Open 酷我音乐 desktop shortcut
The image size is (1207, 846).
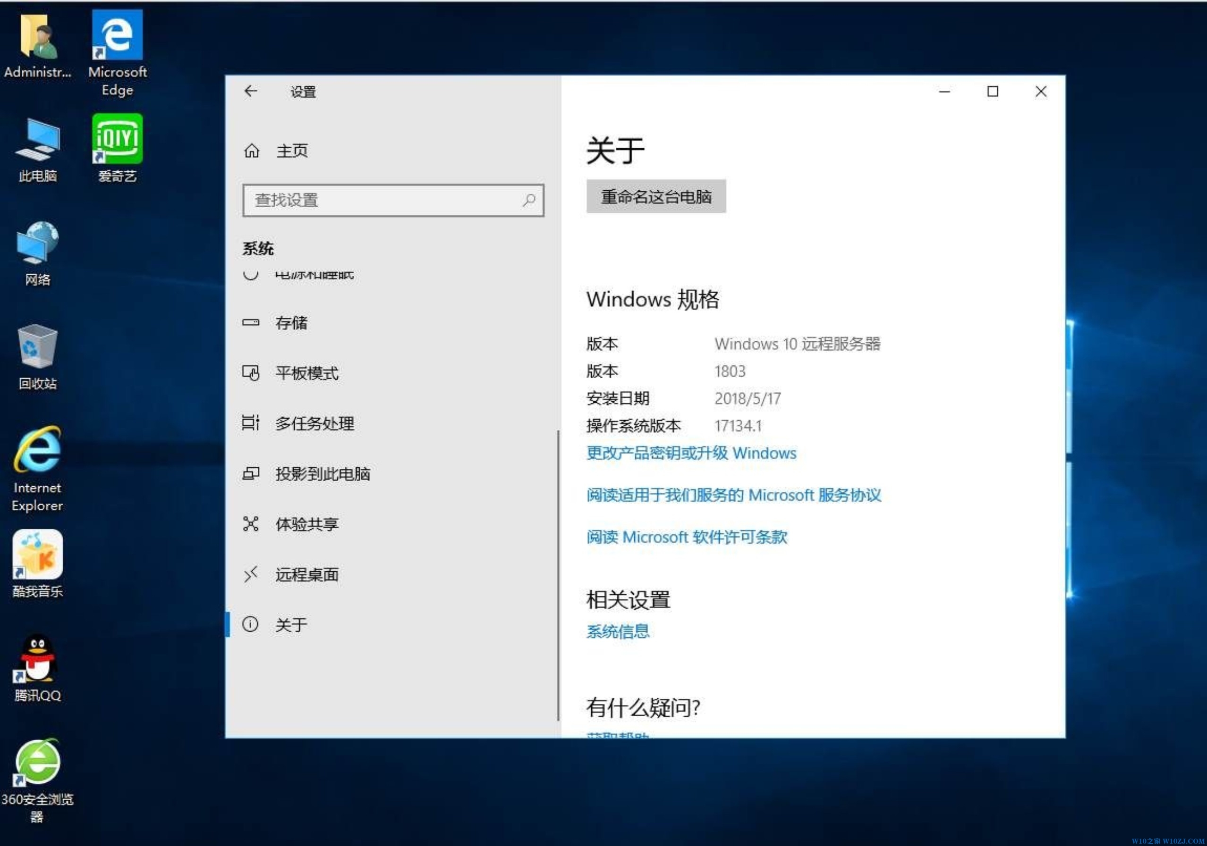[37, 564]
